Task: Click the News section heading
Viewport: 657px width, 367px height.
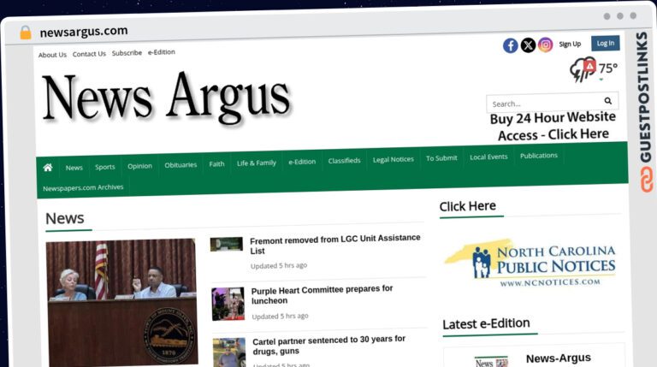Action: pos(65,218)
